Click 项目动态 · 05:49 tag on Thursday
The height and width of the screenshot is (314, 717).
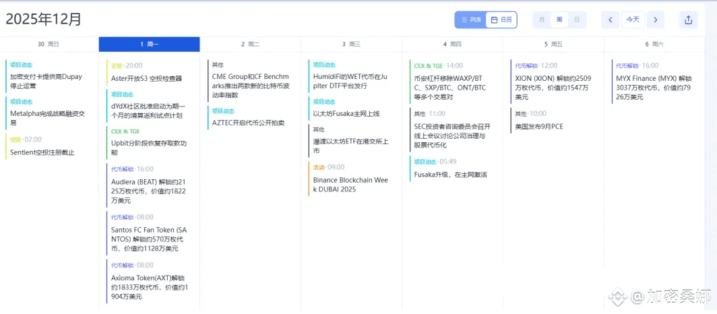(x=435, y=161)
